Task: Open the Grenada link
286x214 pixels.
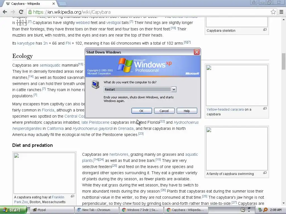Action: click(x=125, y=128)
